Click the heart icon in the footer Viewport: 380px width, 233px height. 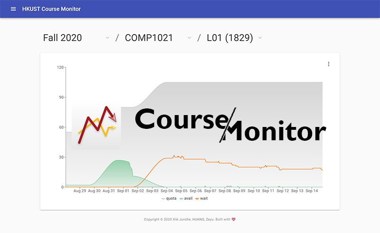tap(234, 219)
